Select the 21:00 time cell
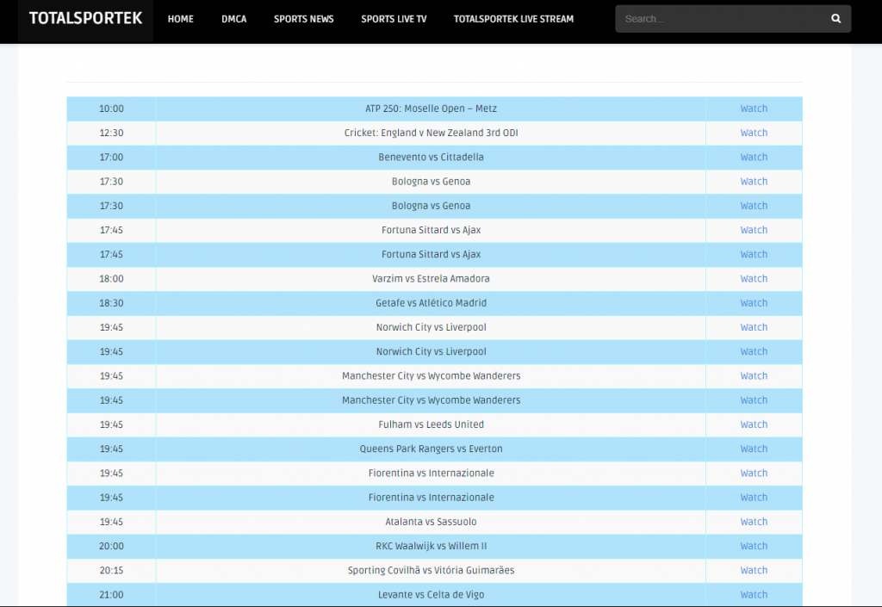 click(x=111, y=595)
